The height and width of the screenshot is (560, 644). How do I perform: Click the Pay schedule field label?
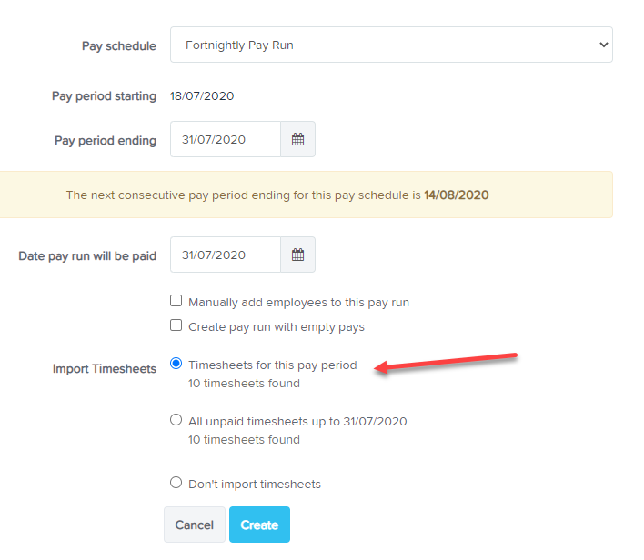click(119, 46)
